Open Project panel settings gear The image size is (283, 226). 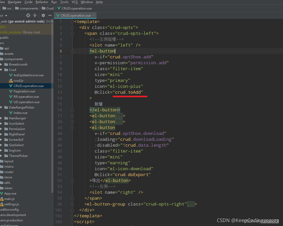tap(43, 15)
